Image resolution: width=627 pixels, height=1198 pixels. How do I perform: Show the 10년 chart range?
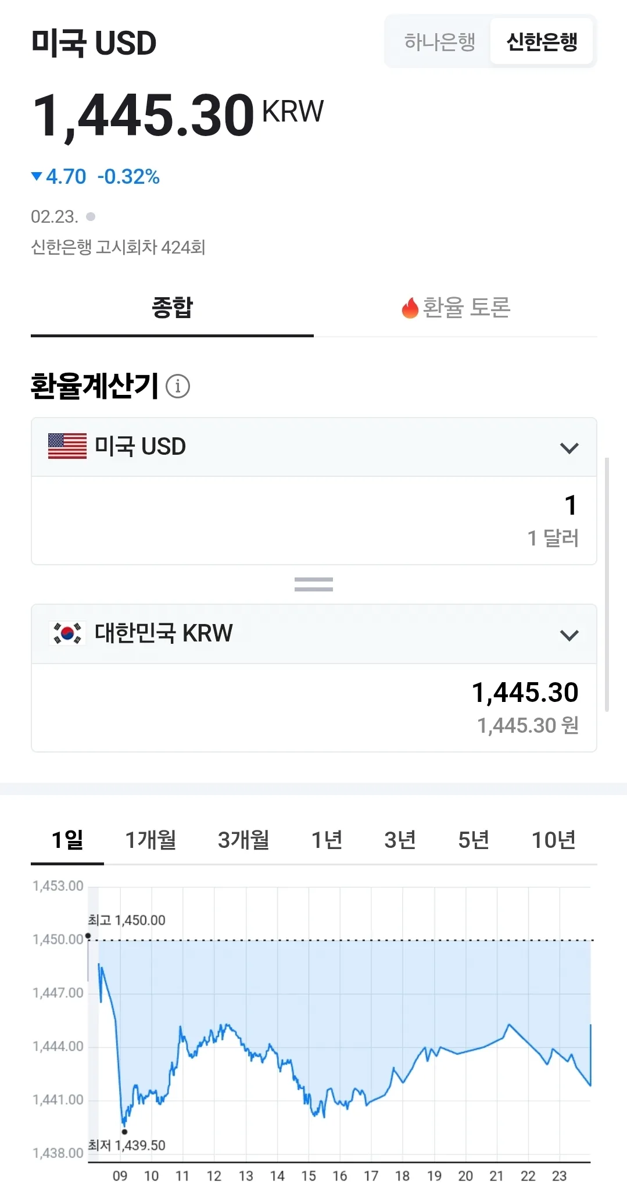click(x=553, y=840)
